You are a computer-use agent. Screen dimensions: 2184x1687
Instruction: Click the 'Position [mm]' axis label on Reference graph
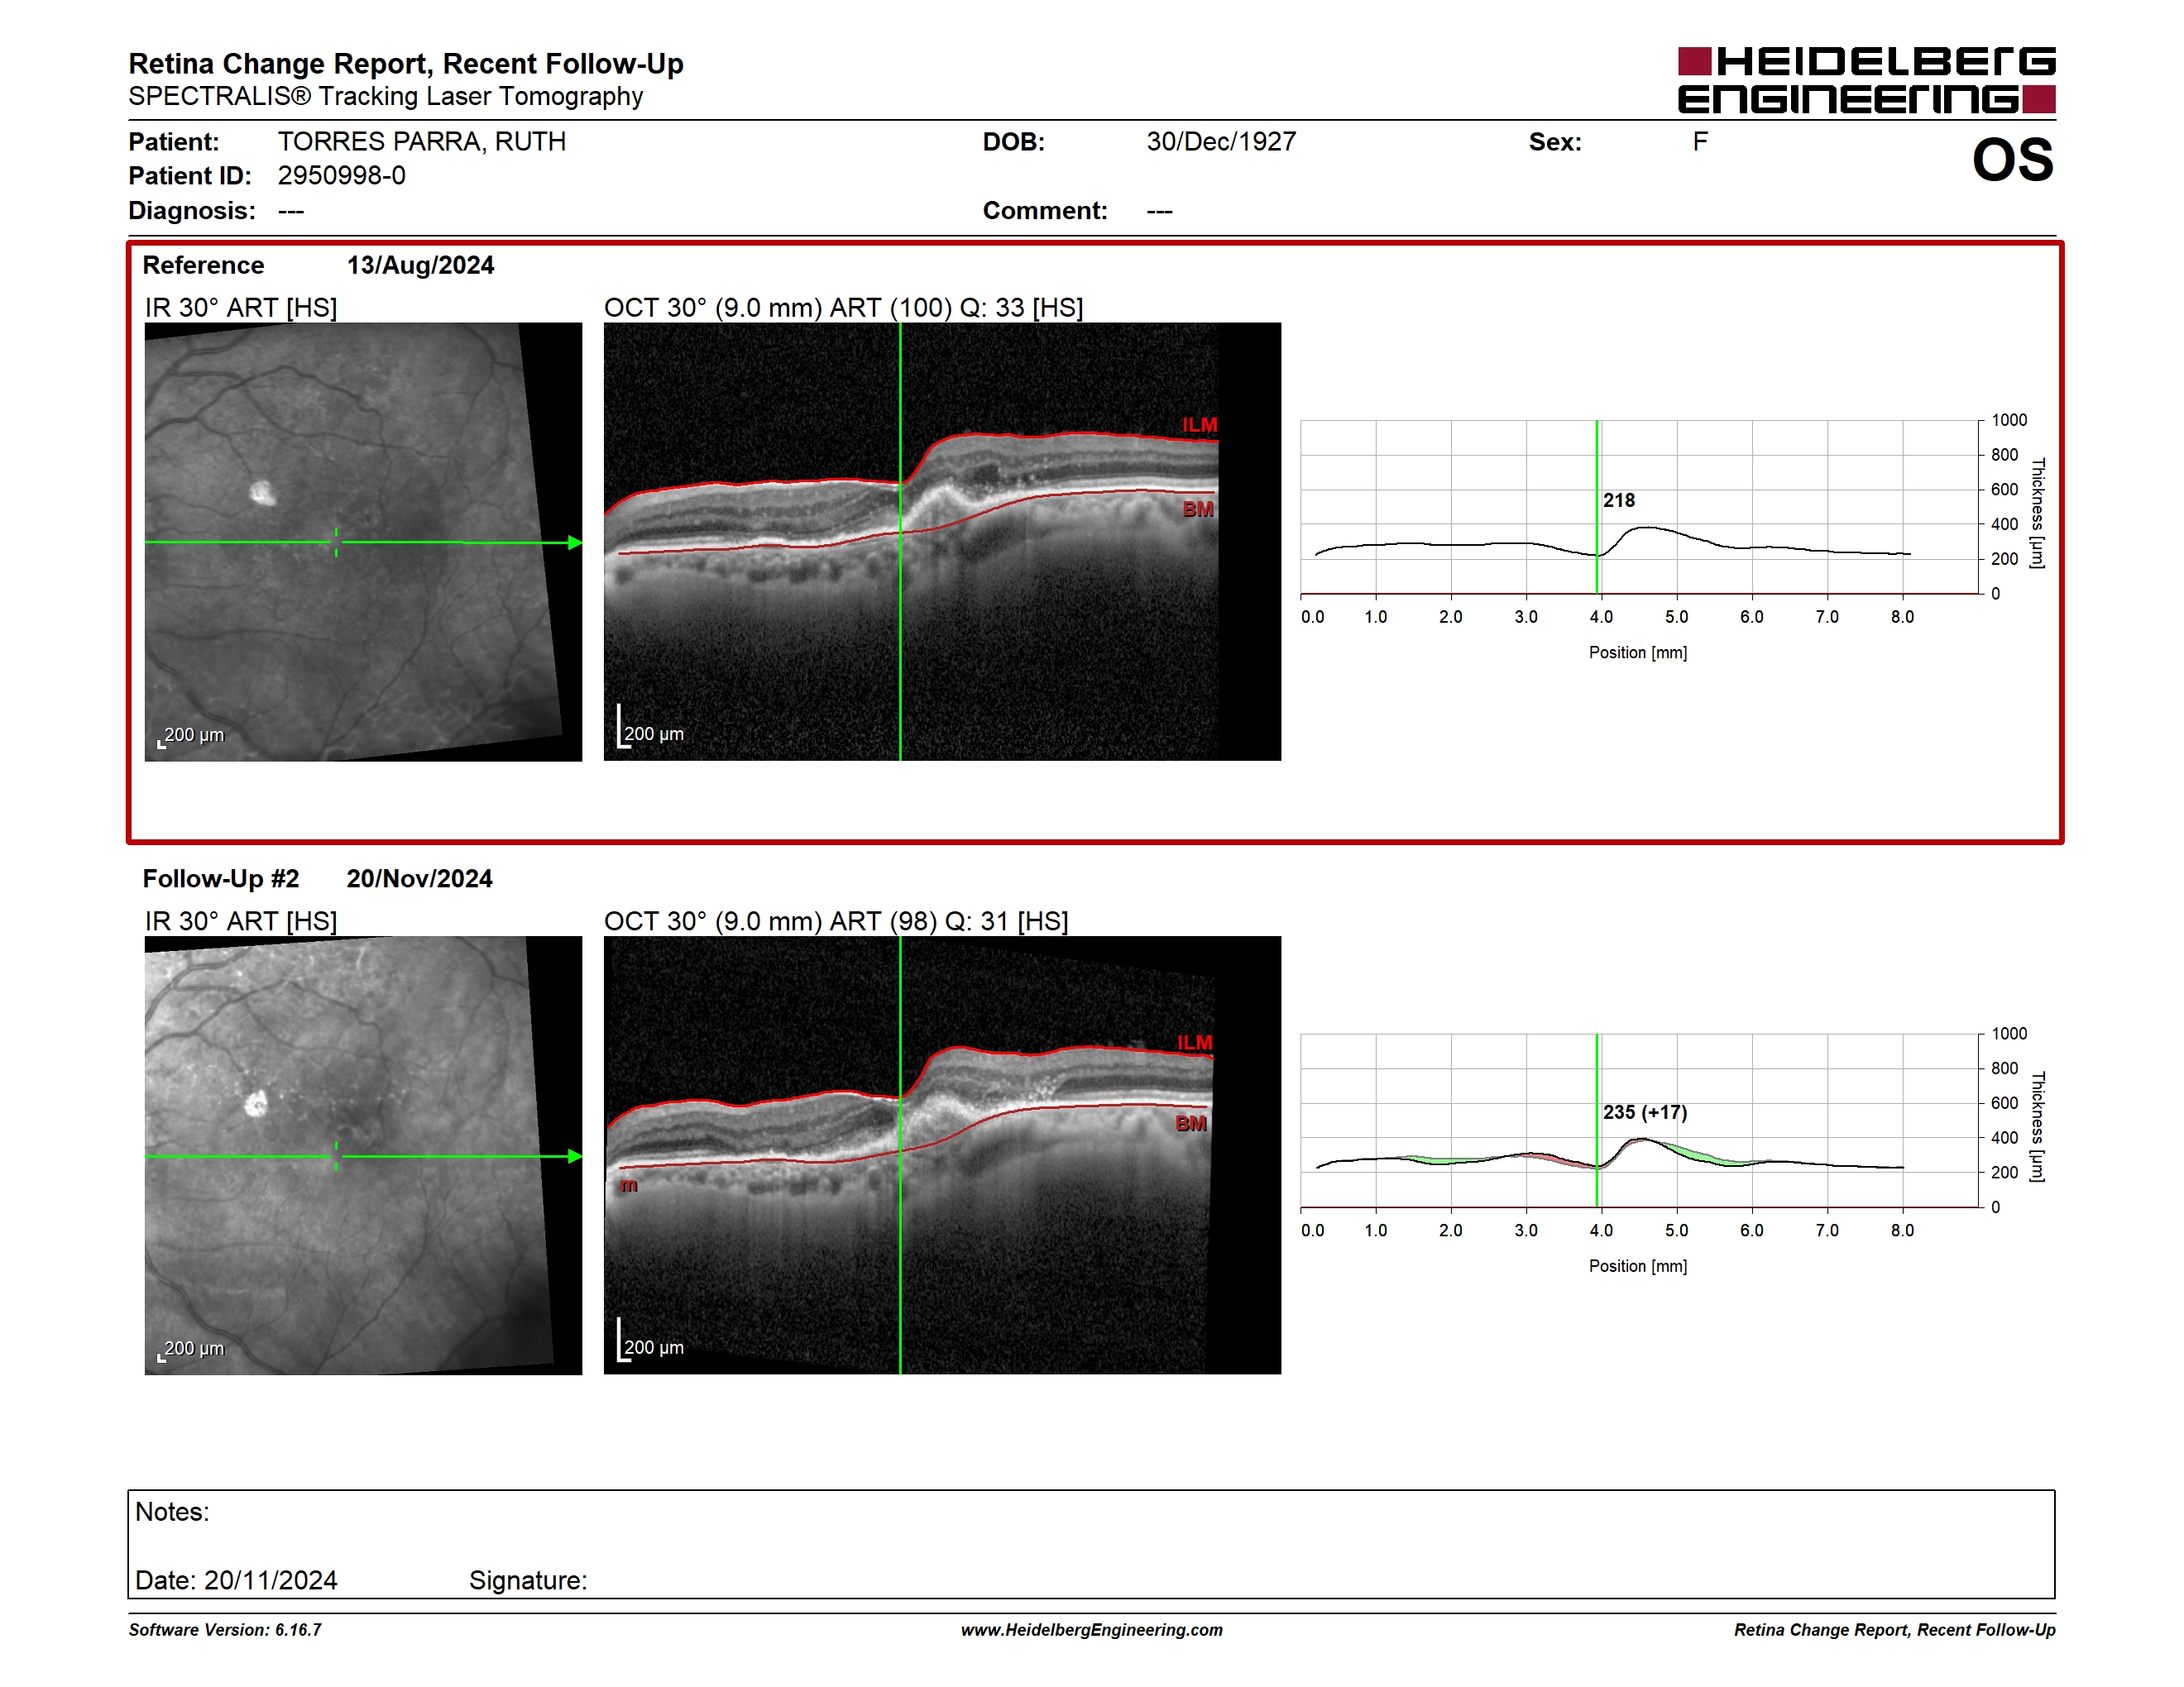click(1638, 652)
